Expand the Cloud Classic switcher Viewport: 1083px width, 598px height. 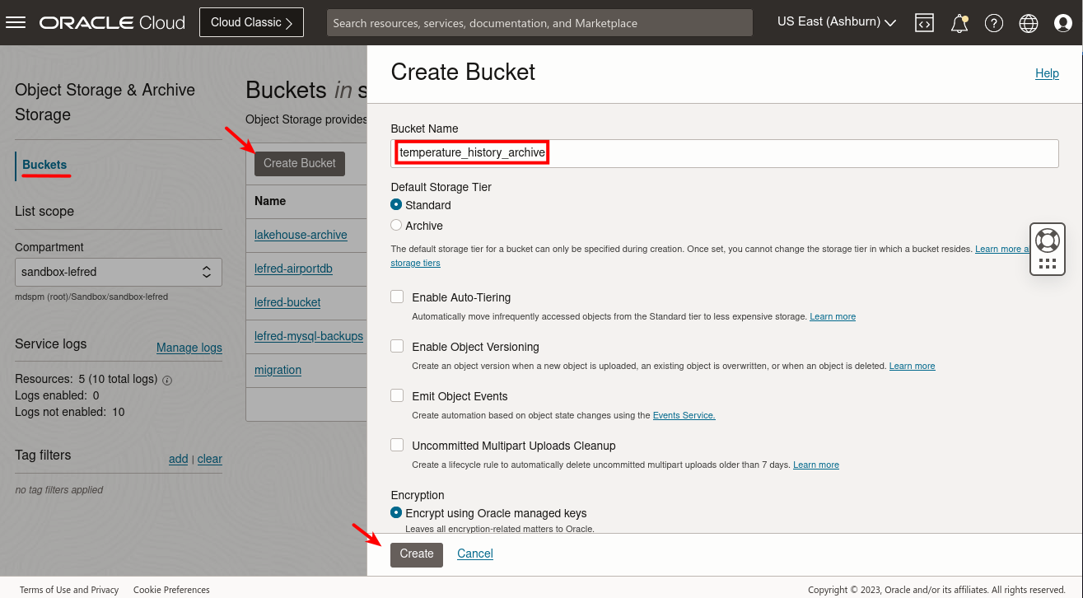pos(251,22)
